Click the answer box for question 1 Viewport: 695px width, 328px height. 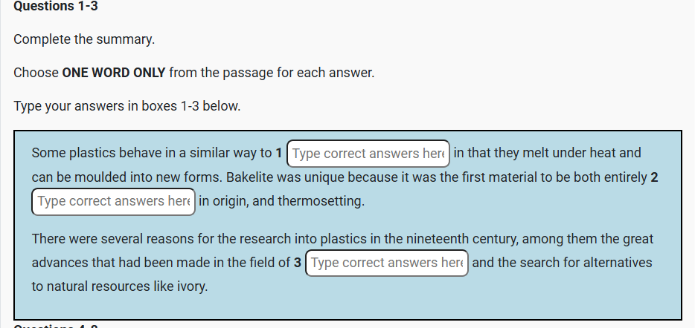[368, 154]
